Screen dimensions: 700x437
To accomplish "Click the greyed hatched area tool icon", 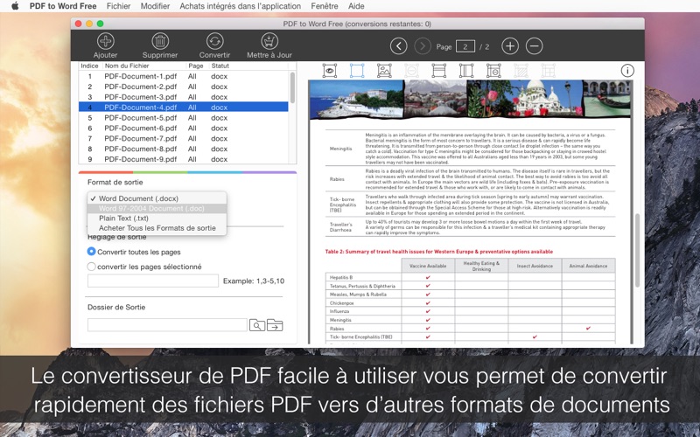I will point(521,71).
